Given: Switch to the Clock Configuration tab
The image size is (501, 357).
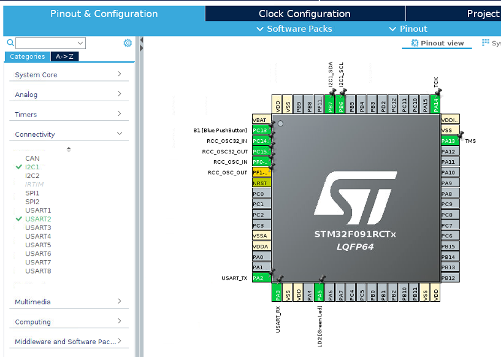Looking at the screenshot, I should [x=304, y=13].
